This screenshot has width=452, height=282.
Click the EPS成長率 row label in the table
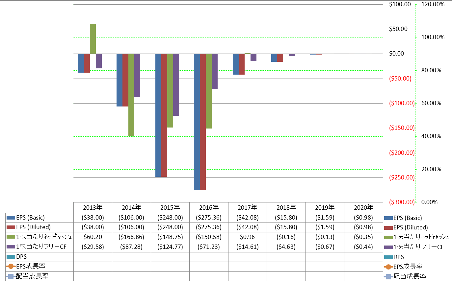30,267
